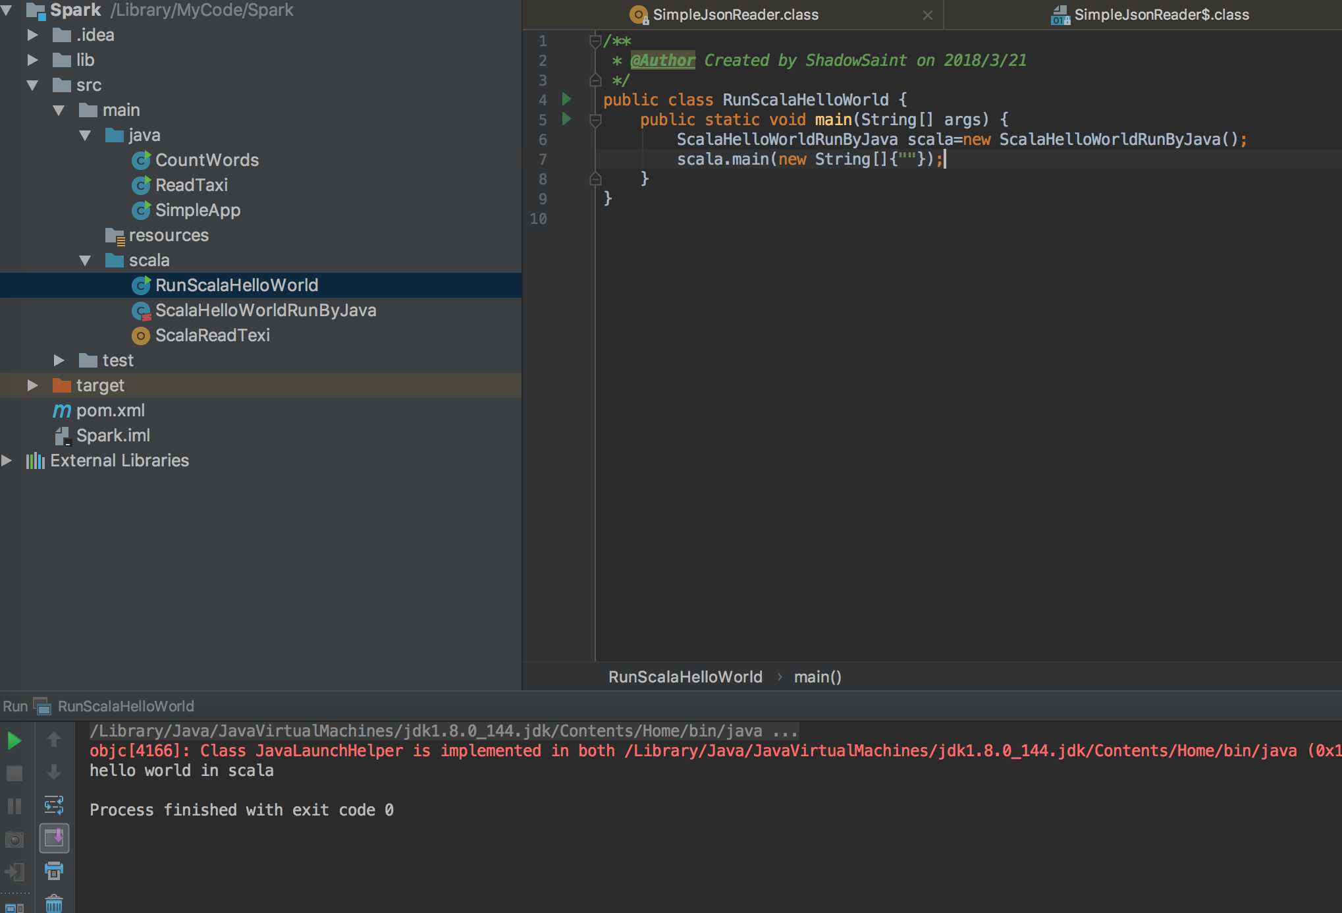Toggle soft-wrap in Run console
The width and height of the screenshot is (1342, 913).
[54, 805]
